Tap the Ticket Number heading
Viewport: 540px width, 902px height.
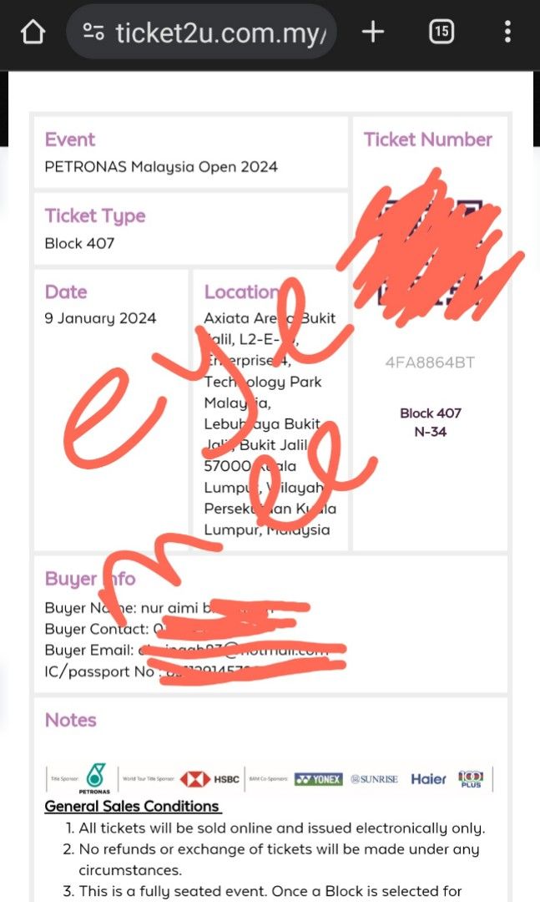tap(428, 139)
